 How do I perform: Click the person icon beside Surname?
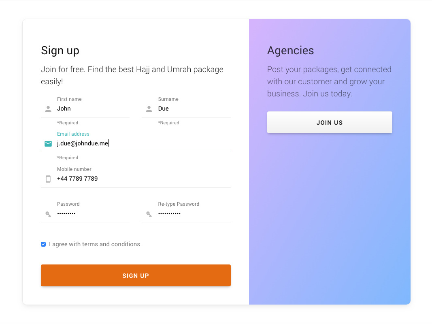point(149,109)
